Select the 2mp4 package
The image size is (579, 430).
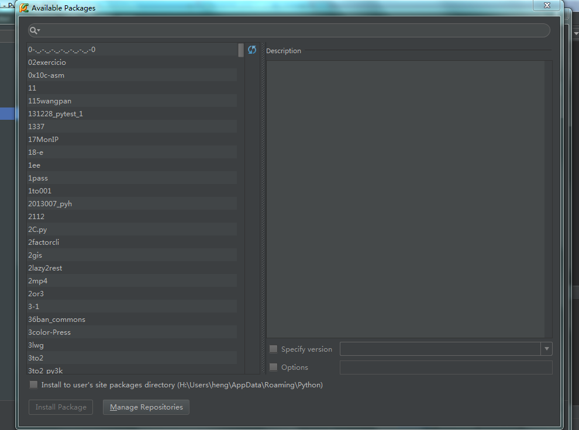tap(132, 281)
